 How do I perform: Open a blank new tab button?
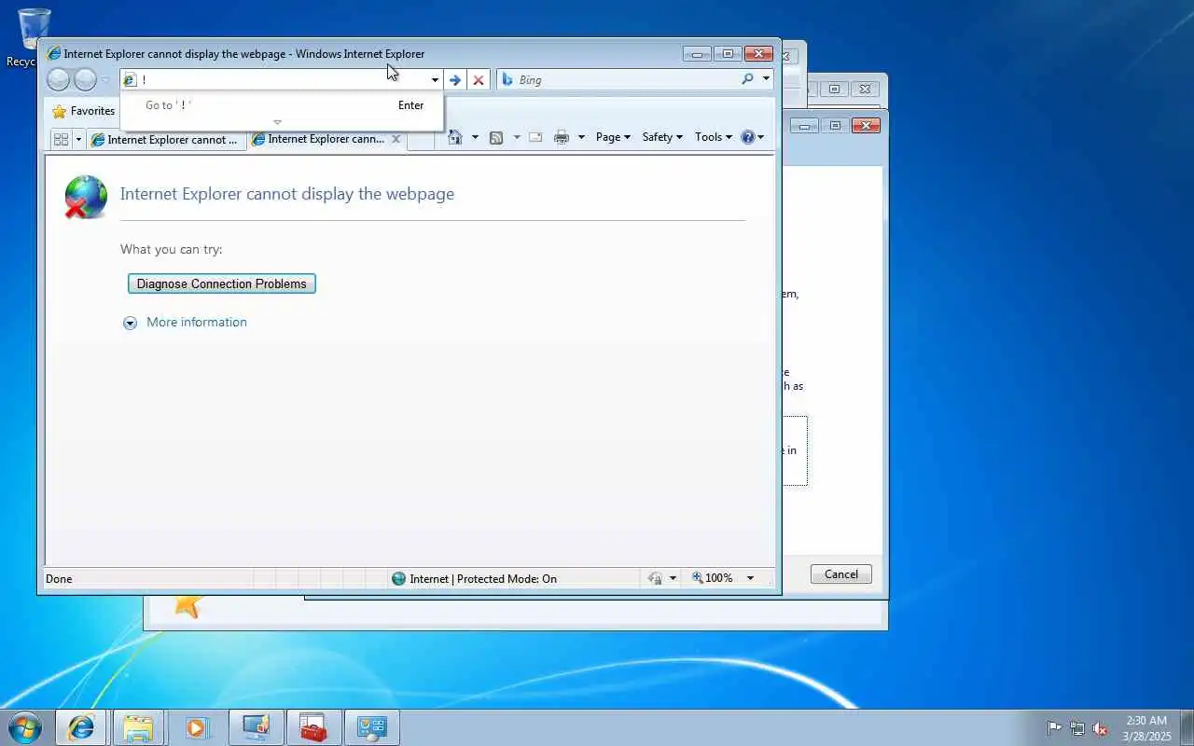[x=421, y=140]
